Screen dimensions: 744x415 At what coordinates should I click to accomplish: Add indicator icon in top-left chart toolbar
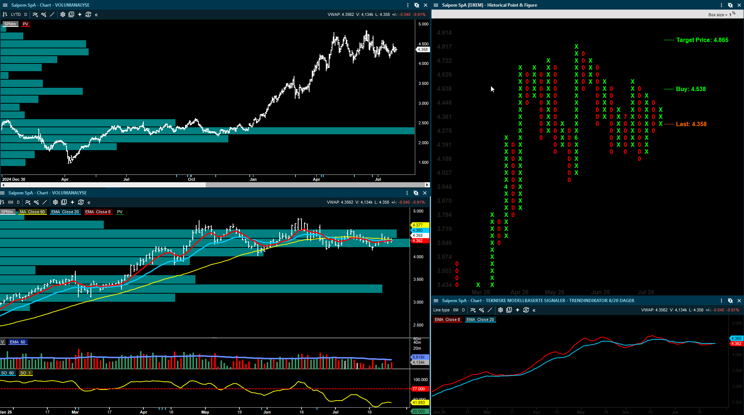(x=35, y=14)
